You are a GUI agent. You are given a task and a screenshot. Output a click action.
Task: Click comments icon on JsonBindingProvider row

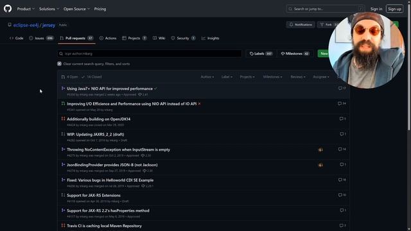click(x=343, y=164)
